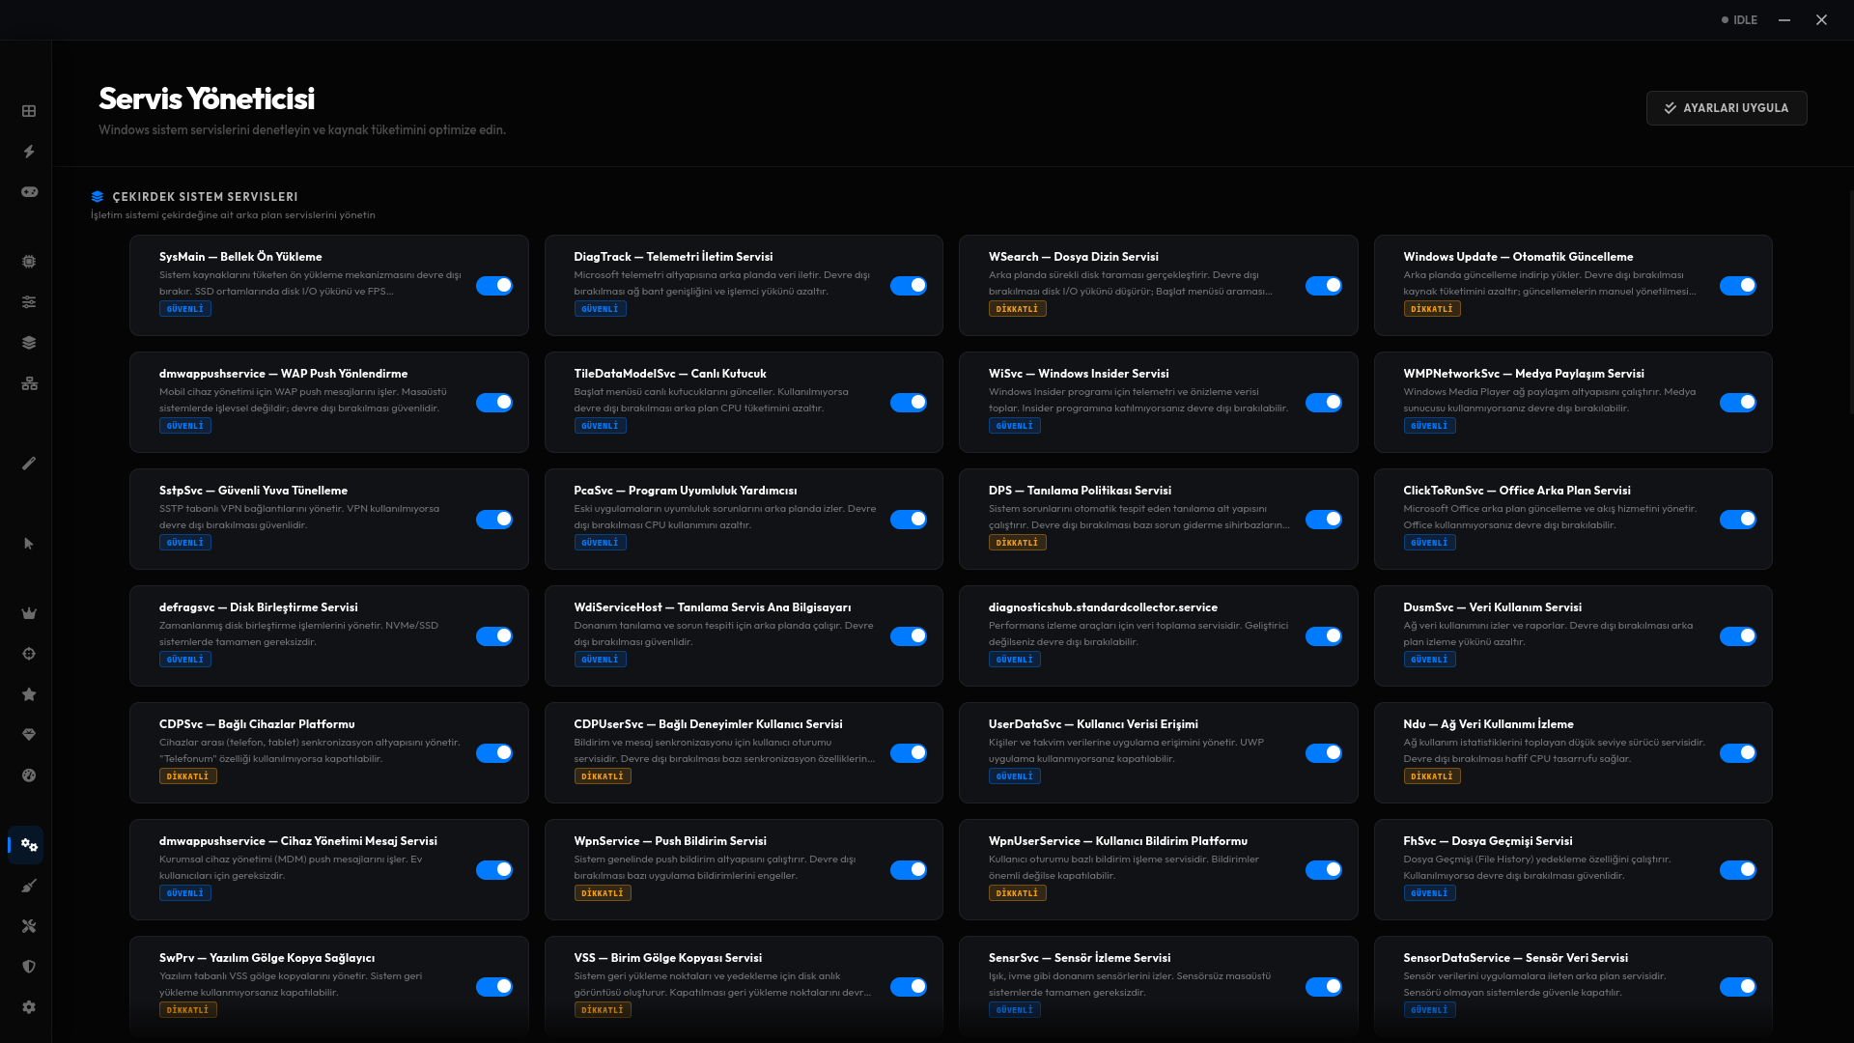
Task: Click the IDLE status indicator
Action: (1739, 20)
